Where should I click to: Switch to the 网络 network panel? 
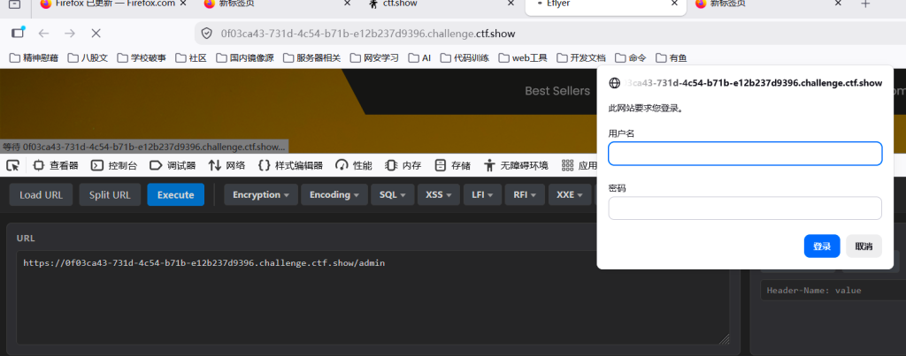[x=226, y=165]
